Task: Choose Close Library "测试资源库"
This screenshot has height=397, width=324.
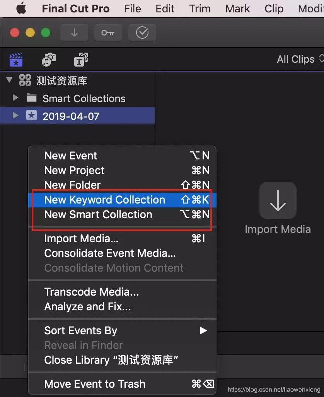Action: [122, 360]
